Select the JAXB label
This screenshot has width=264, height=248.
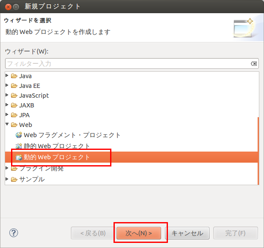point(27,105)
